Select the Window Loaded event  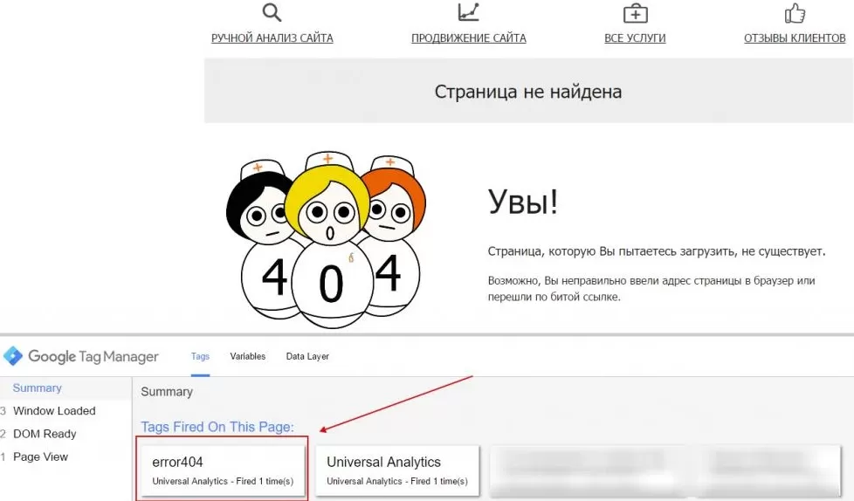pyautogui.click(x=54, y=411)
